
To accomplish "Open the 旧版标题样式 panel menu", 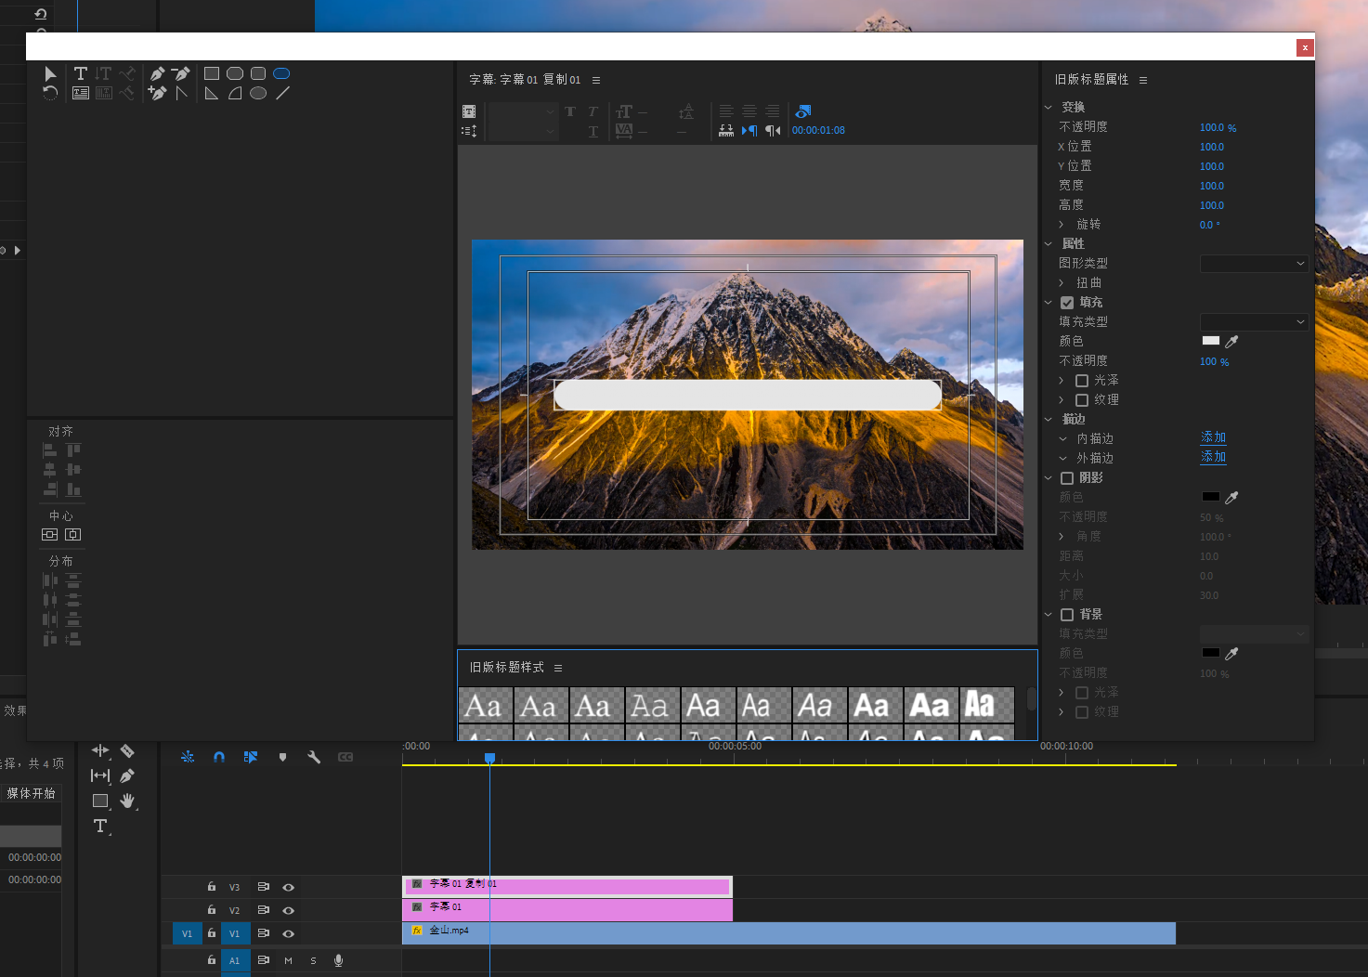I will (x=558, y=668).
